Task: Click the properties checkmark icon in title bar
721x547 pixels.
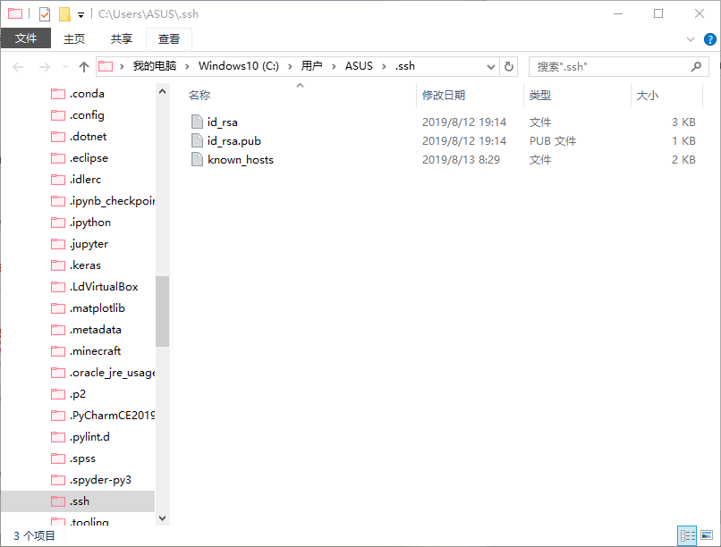Action: point(45,14)
